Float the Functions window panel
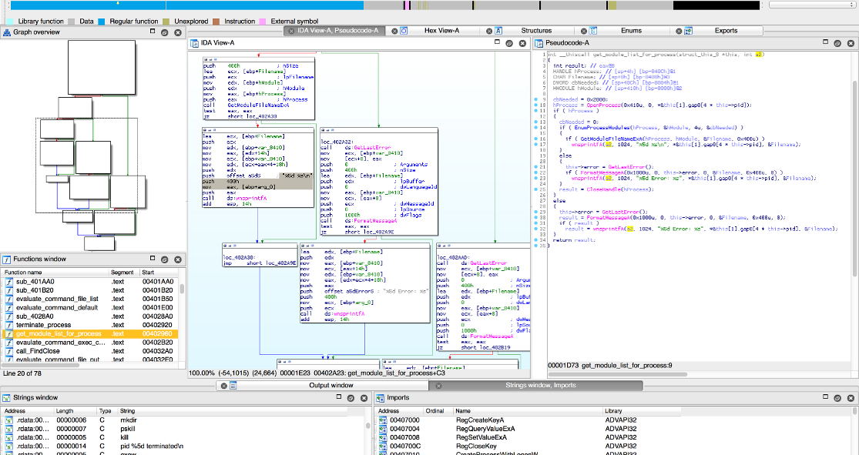 pos(166,259)
